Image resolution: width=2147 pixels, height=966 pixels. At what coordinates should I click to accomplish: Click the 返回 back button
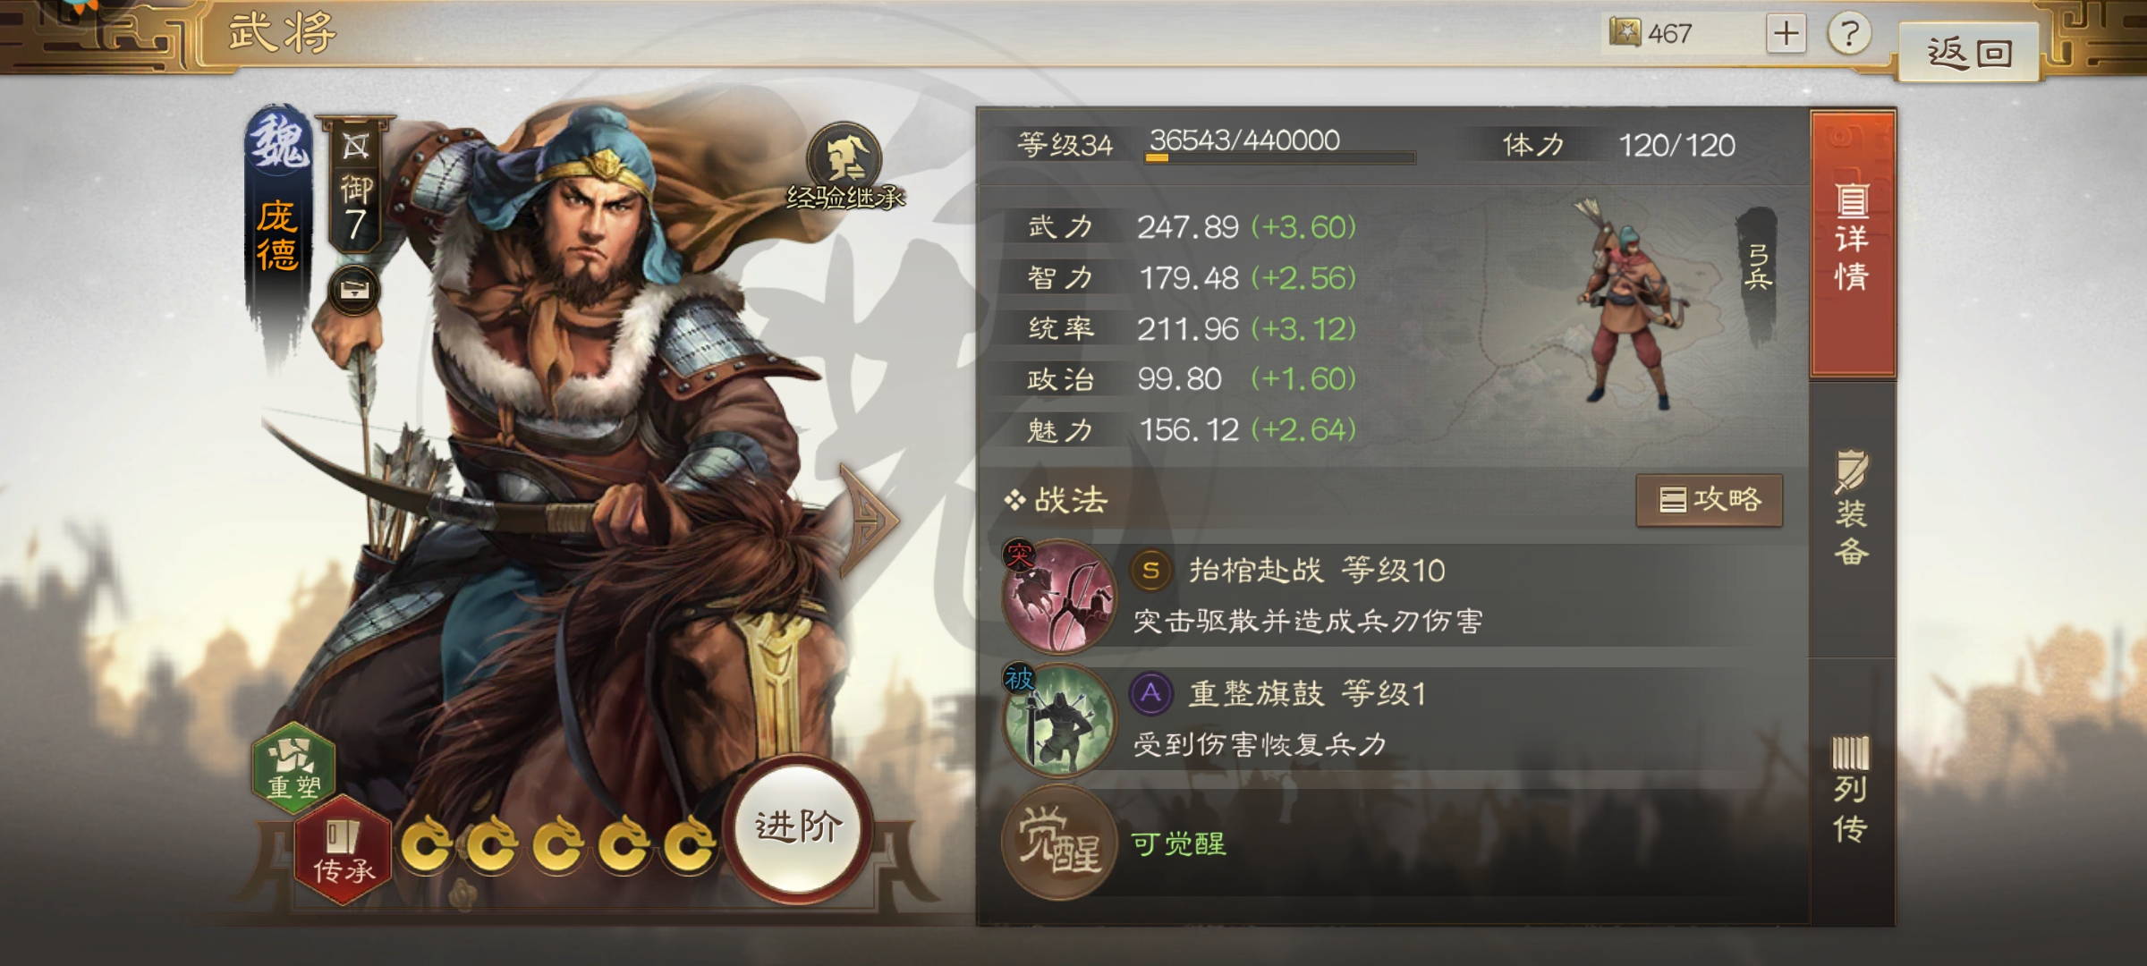pos(1969,53)
